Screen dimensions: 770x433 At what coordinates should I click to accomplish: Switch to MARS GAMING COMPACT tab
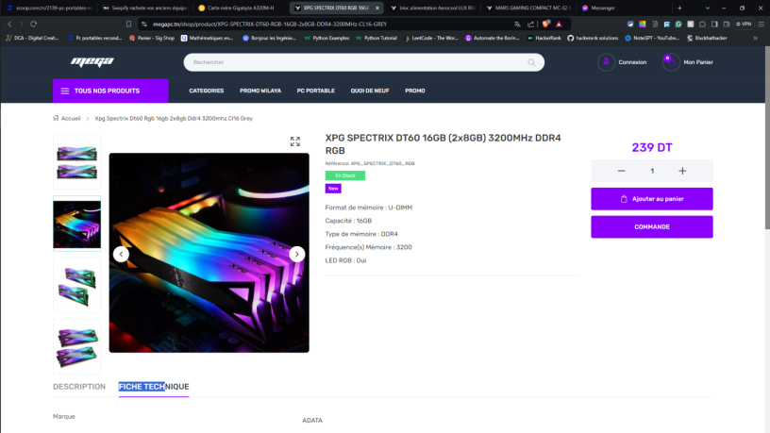pyautogui.click(x=529, y=8)
